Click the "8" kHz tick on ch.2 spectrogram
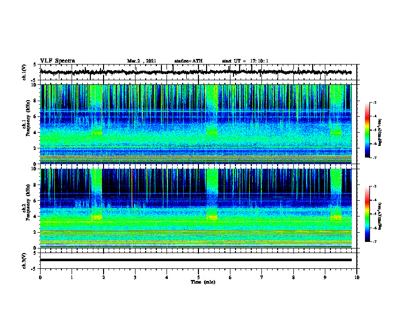The image size is (402, 311). pos(36,185)
